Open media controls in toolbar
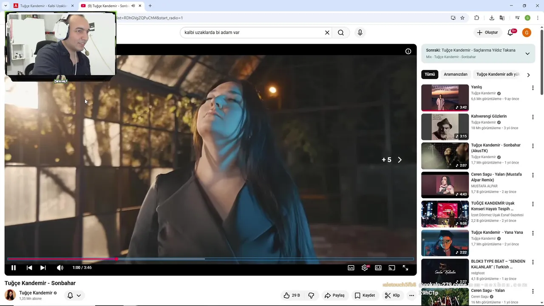Image resolution: width=544 pixels, height=306 pixels. pos(517,18)
